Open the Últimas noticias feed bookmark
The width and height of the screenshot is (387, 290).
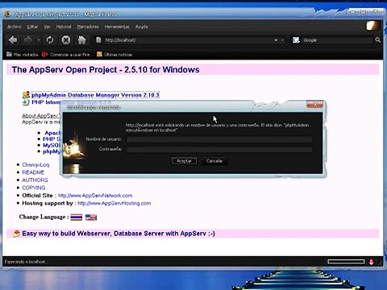[x=114, y=55]
